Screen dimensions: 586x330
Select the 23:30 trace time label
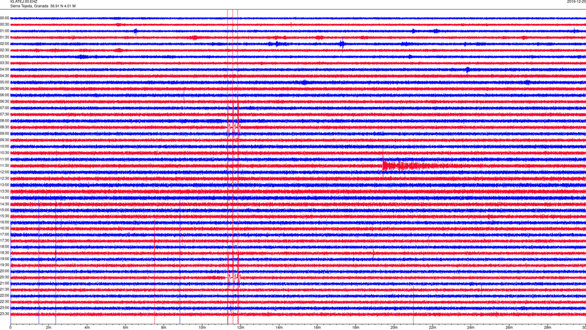click(5, 314)
